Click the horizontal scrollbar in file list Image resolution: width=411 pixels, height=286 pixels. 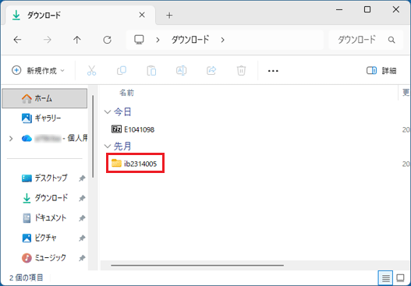pyautogui.click(x=197, y=265)
